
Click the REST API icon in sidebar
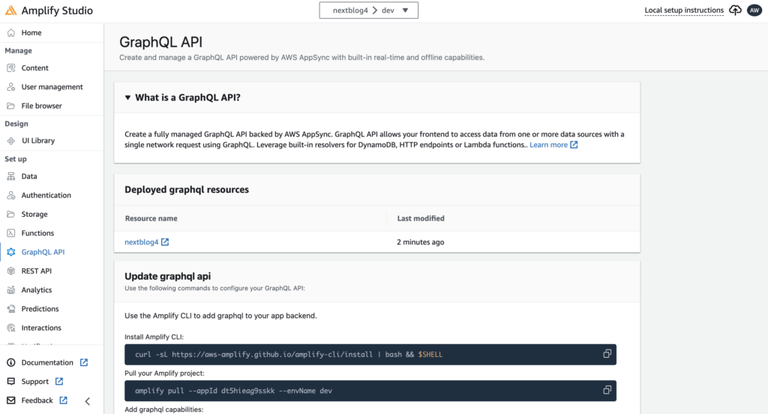click(x=10, y=271)
